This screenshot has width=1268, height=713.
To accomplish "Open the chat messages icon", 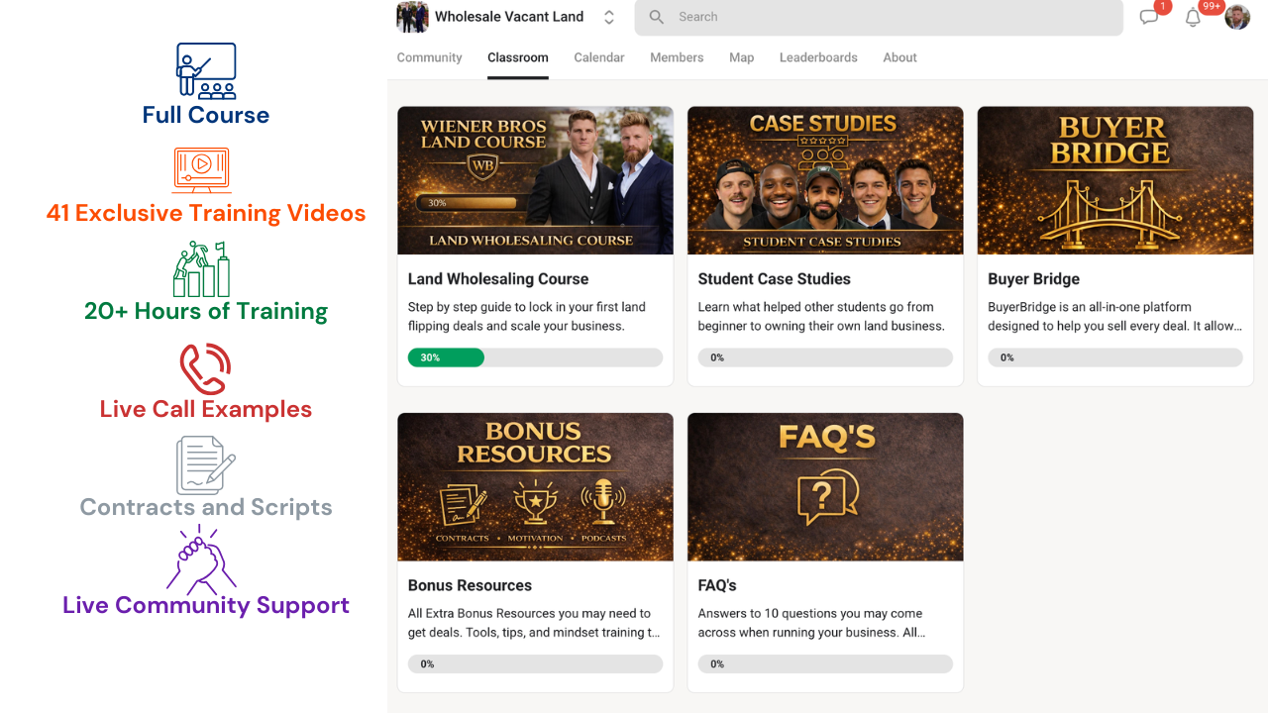I will pos(1149,17).
